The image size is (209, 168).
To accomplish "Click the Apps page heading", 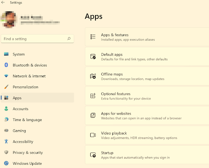I will pos(93,17).
